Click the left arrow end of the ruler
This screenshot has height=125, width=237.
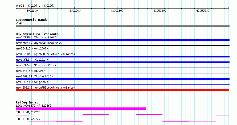click(x=17, y=9)
